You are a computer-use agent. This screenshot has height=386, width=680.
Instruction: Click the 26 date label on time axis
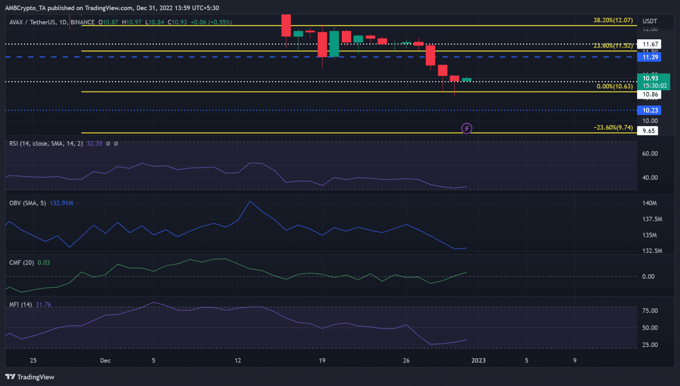406,360
